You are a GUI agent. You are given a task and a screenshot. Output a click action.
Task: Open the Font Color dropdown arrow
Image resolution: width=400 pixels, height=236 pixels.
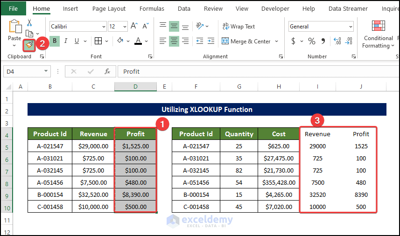[147, 41]
